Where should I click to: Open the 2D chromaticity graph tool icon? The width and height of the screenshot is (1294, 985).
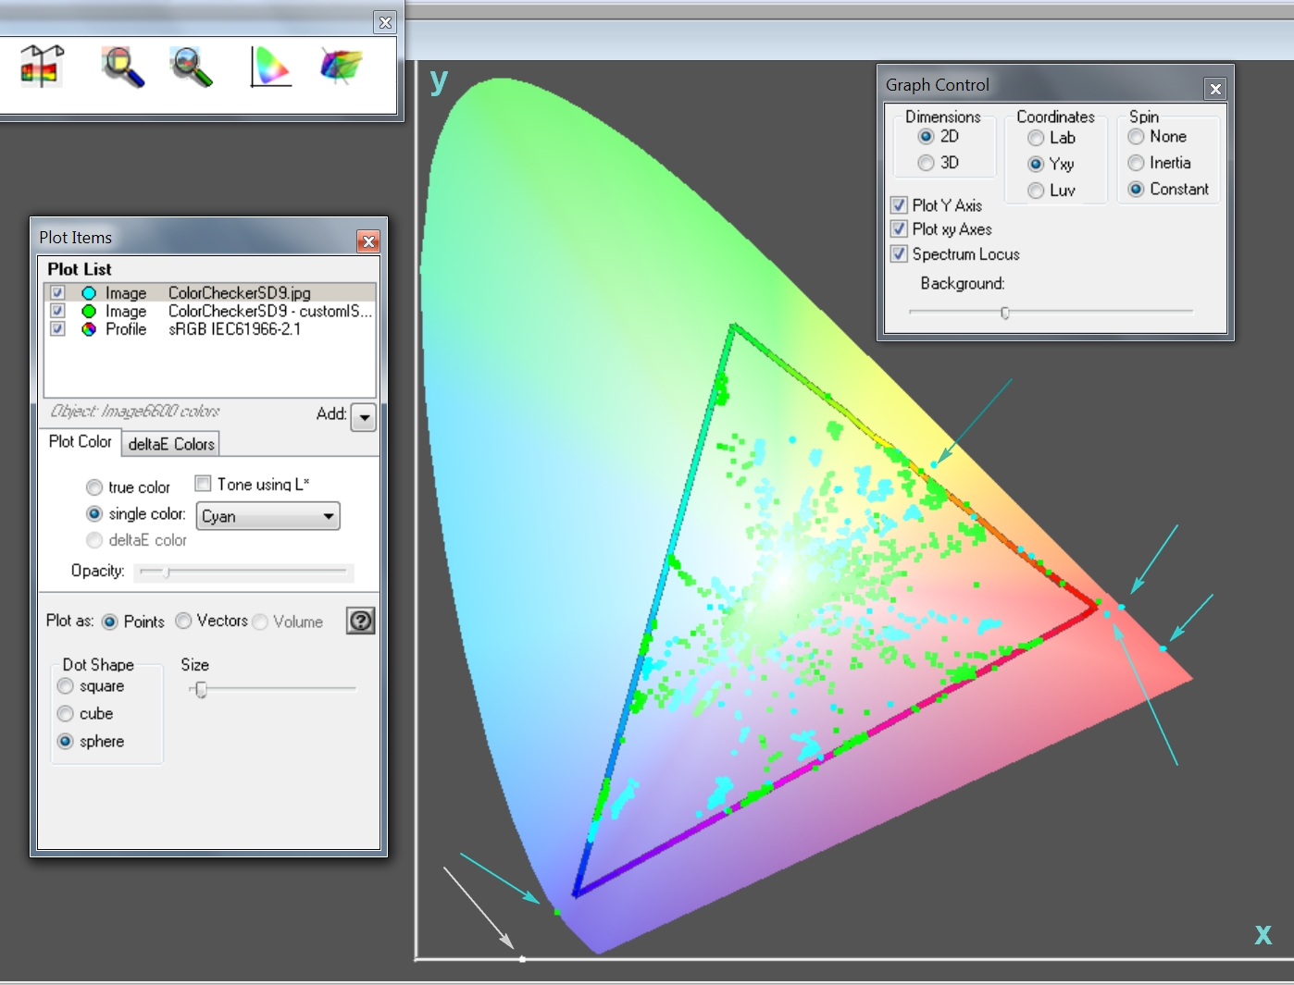click(x=270, y=67)
